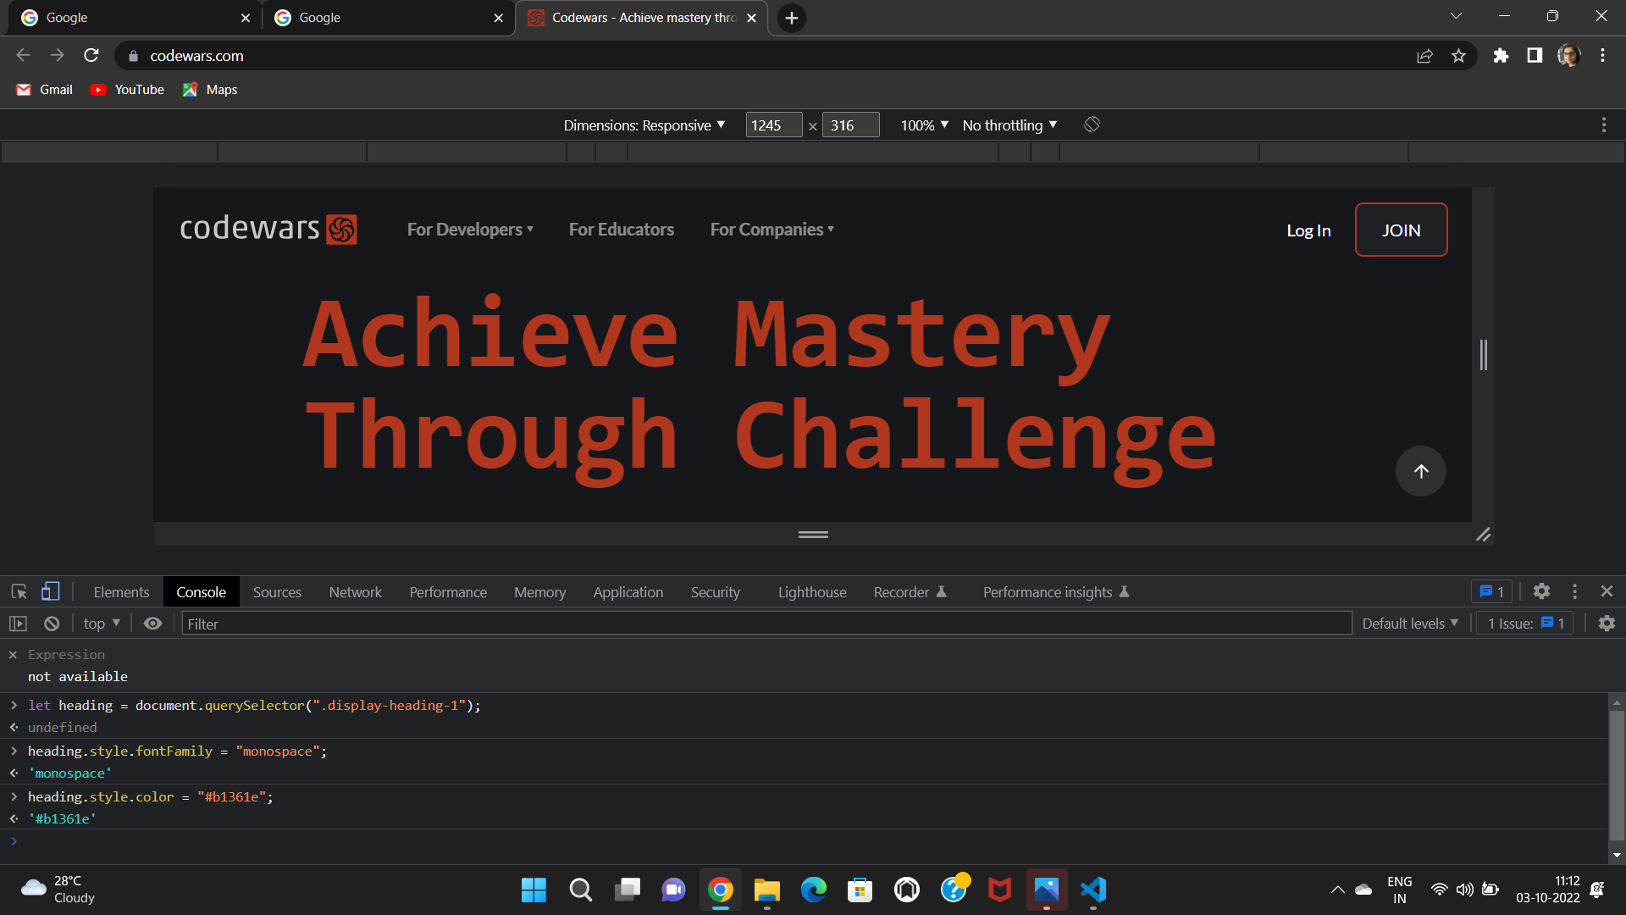Click the clear console icon

[52, 624]
